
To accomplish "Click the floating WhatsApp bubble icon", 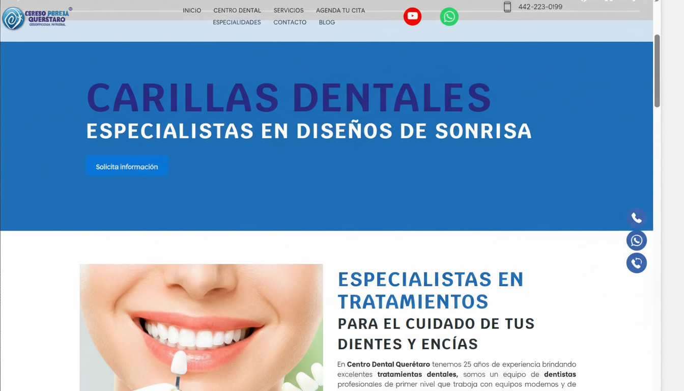I will click(x=637, y=240).
